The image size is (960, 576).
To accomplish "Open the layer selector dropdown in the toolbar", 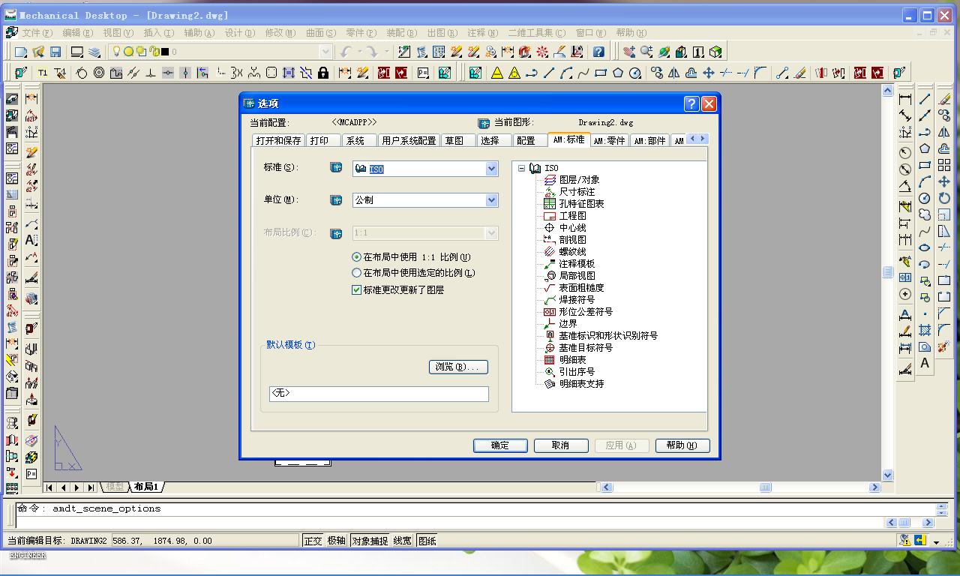I will (325, 52).
